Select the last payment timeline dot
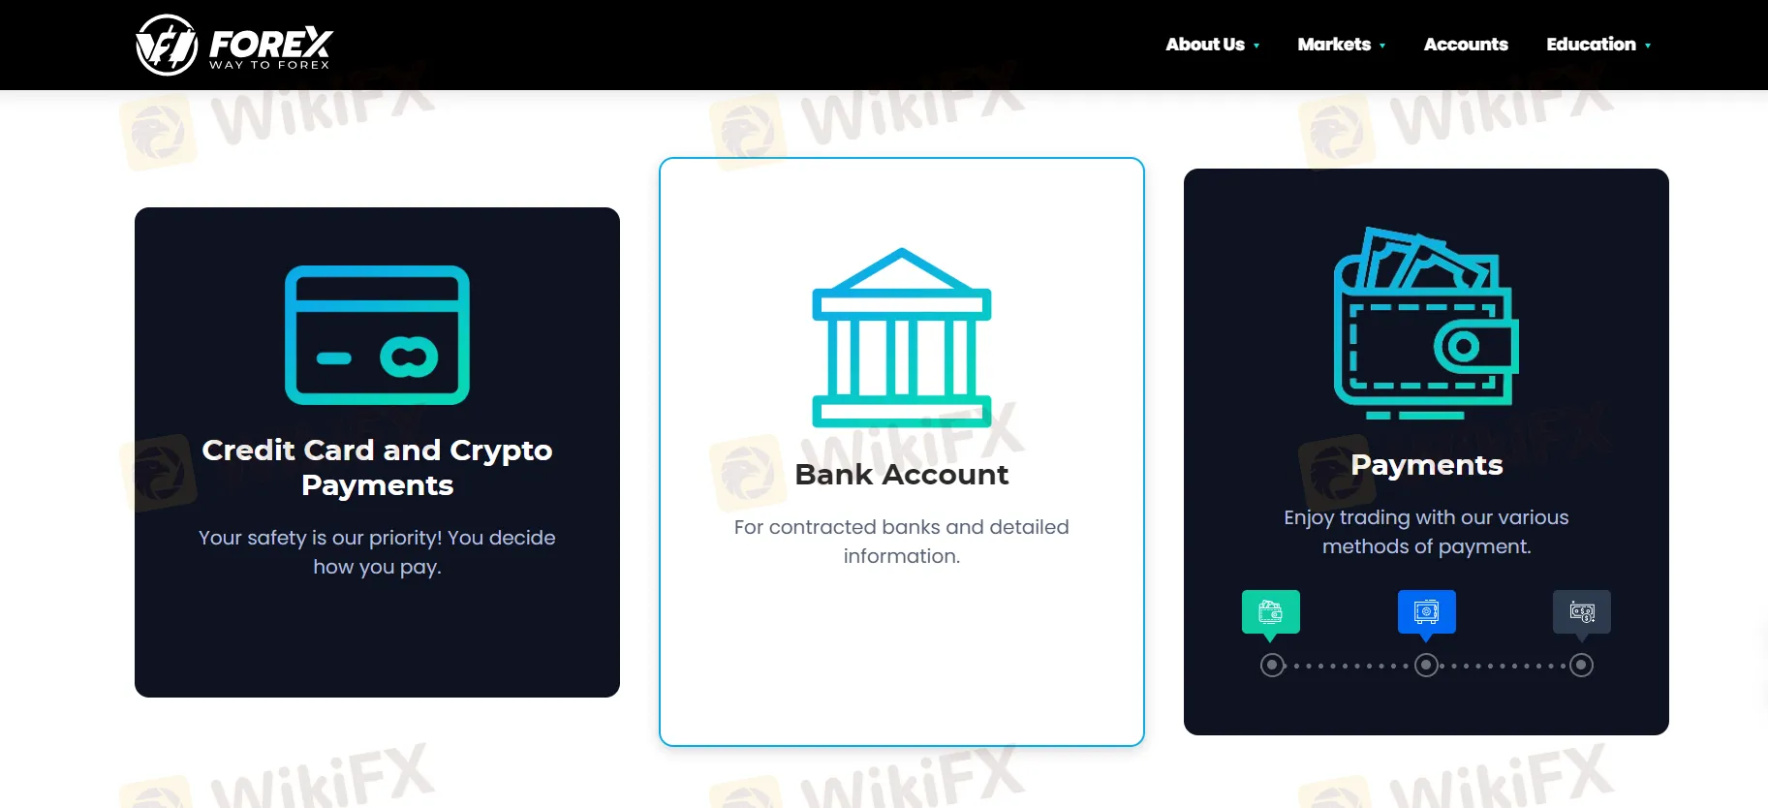 pyautogui.click(x=1581, y=666)
